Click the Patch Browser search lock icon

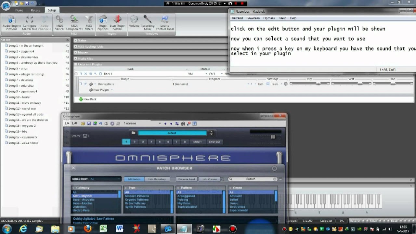tap(280, 179)
